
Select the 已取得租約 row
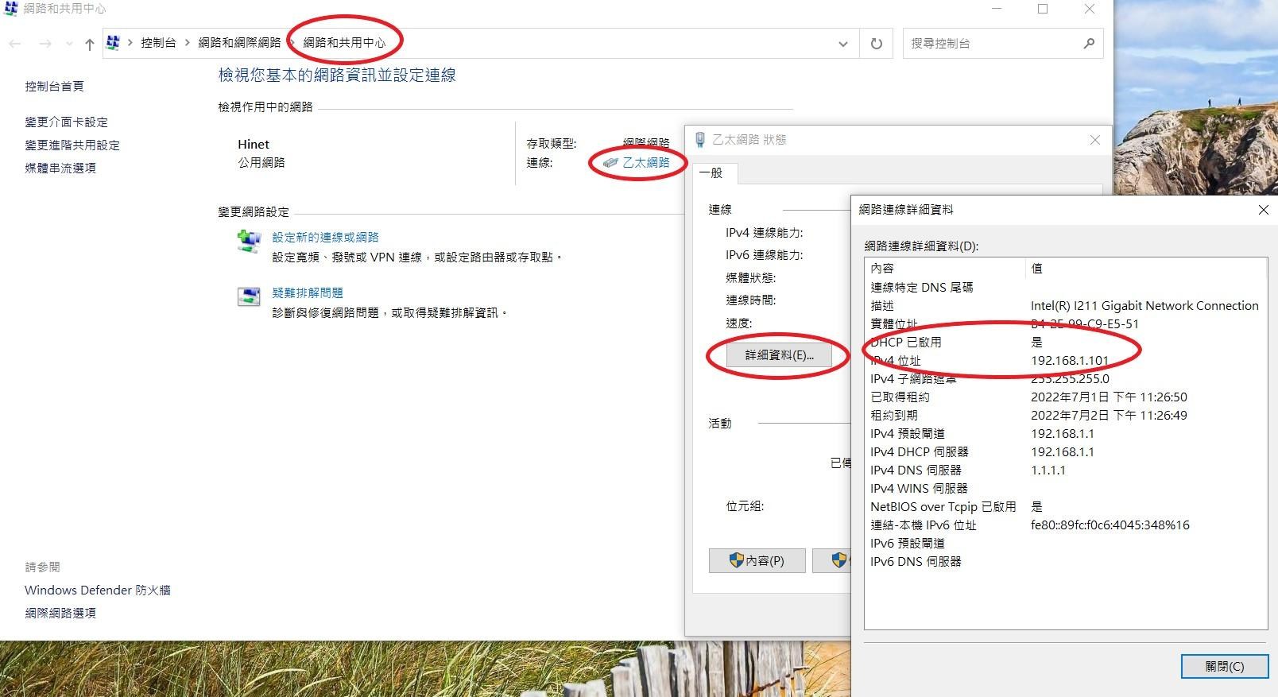pyautogui.click(x=1065, y=397)
